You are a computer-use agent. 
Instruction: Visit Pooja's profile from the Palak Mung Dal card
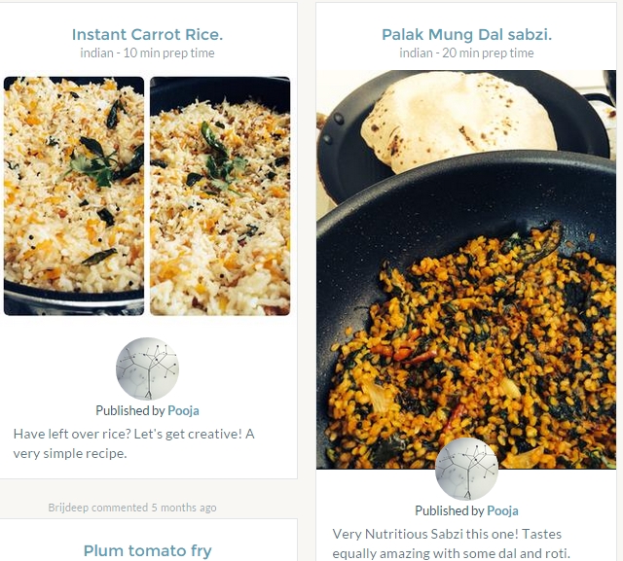[502, 510]
